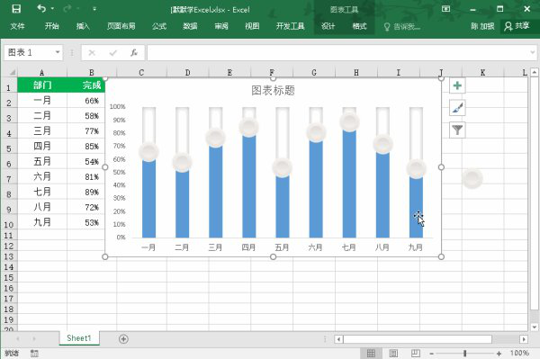Switch to the 插入 ribbon tab
540x359 pixels.
click(x=83, y=26)
